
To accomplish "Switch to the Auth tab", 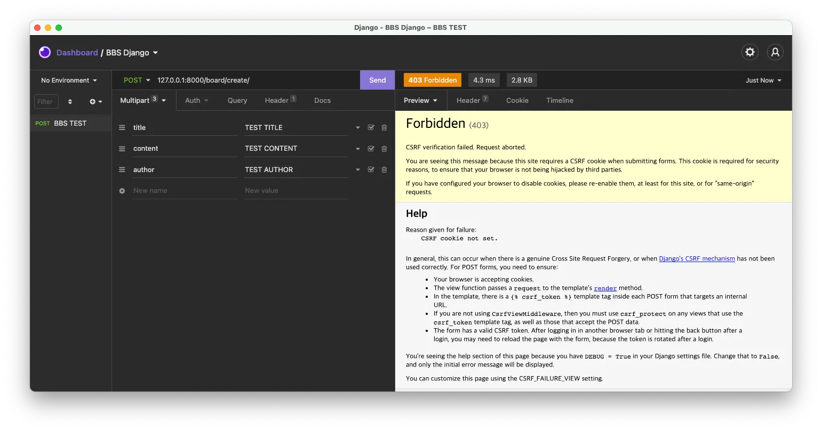I will click(x=197, y=100).
